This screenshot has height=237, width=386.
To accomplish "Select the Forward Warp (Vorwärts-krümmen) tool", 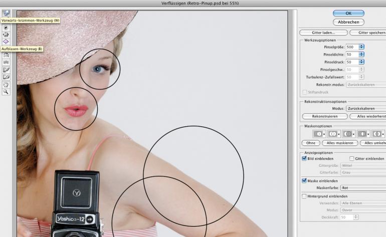I will pos(6,13).
